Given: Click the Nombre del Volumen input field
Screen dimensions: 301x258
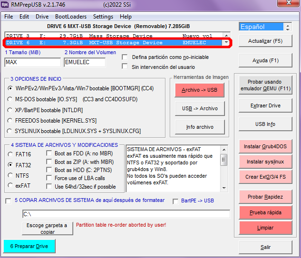Looking at the screenshot, I should (x=85, y=62).
